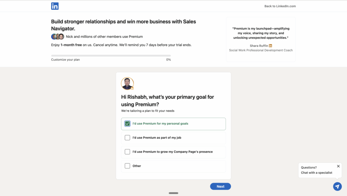Click the member avatars next to Nick
The width and height of the screenshot is (347, 196).
tap(58, 37)
